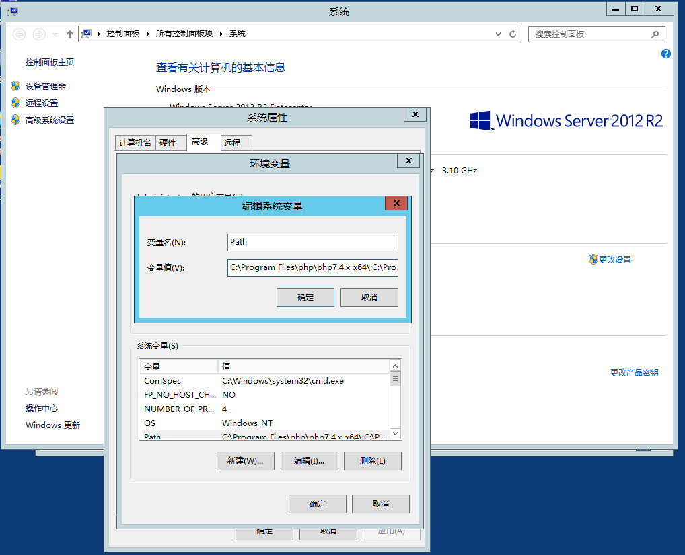The width and height of the screenshot is (685, 555).
Task: Click the 编辑(I)... button
Action: 310,461
